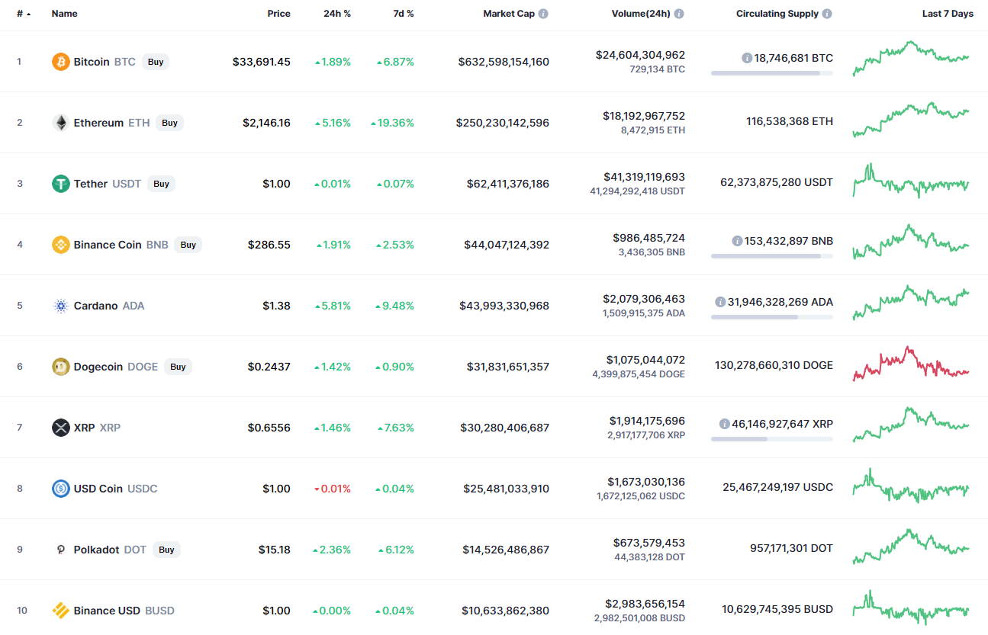The height and width of the screenshot is (635, 988).
Task: Open Tether 7-day sparkline chart
Action: click(911, 181)
